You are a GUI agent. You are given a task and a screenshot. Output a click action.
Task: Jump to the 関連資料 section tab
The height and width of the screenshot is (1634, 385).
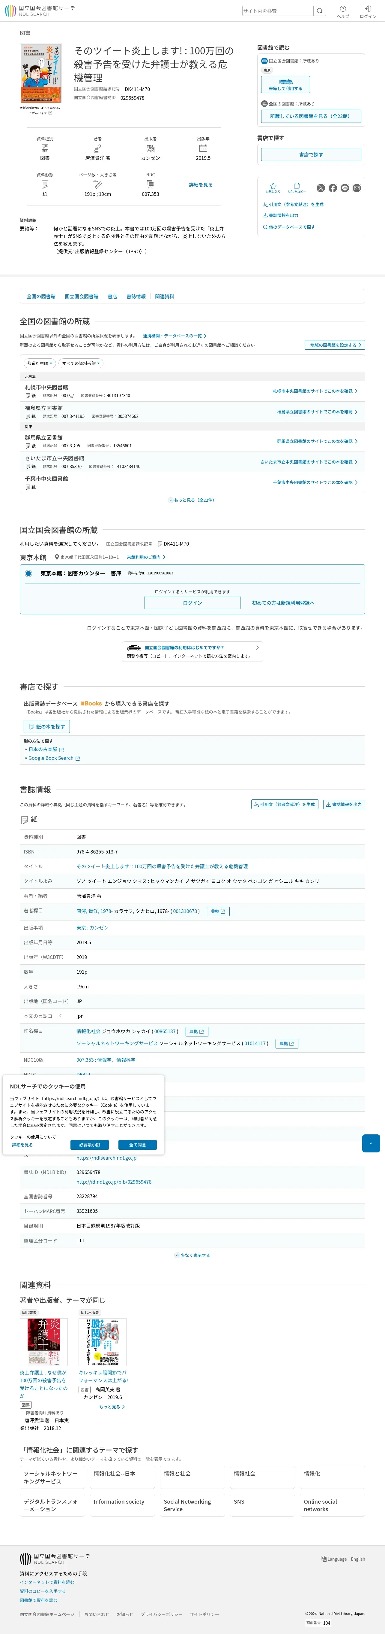165,296
